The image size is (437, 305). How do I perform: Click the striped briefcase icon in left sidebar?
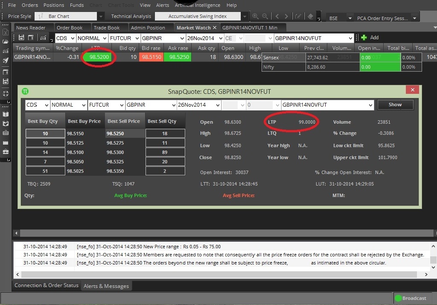pyautogui.click(x=5, y=133)
